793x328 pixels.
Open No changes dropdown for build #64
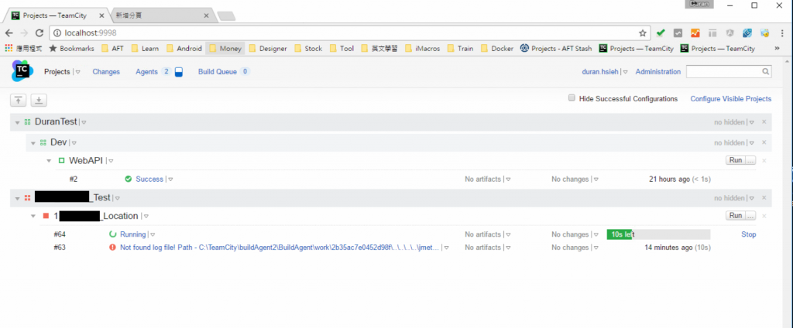(x=596, y=235)
